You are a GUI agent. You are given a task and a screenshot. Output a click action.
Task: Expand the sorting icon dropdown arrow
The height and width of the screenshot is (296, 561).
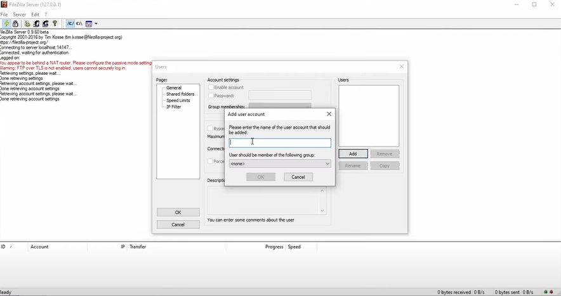(x=96, y=23)
